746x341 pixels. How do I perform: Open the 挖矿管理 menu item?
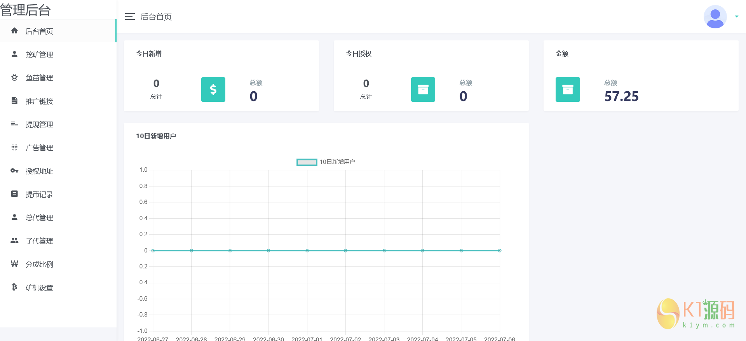coord(39,54)
